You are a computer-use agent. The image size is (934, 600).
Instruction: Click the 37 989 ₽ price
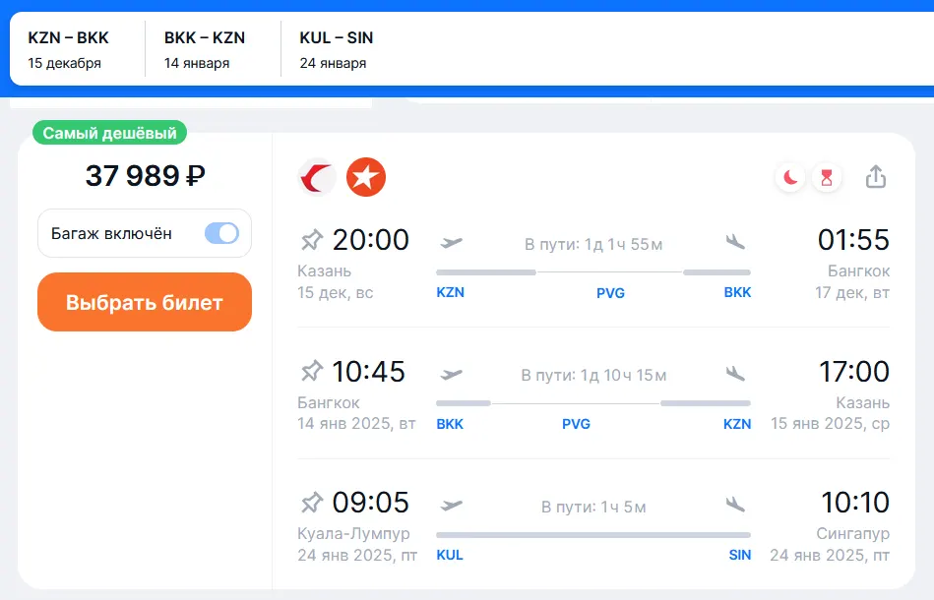coord(145,176)
